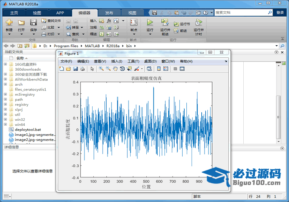Click the Breakpoints (断点) icon
Viewport: 289px width, 202px height.
(x=134, y=23)
